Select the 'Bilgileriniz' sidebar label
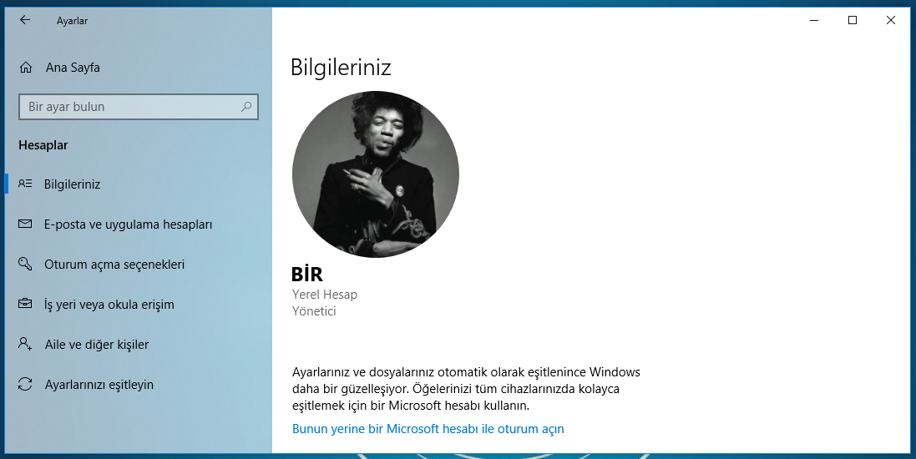This screenshot has width=916, height=459. point(72,184)
